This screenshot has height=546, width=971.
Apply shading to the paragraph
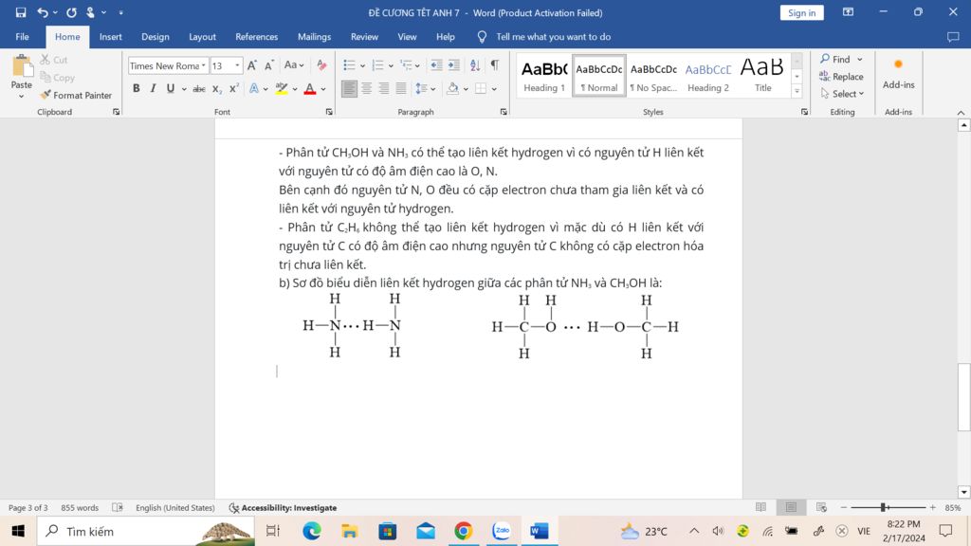click(453, 88)
